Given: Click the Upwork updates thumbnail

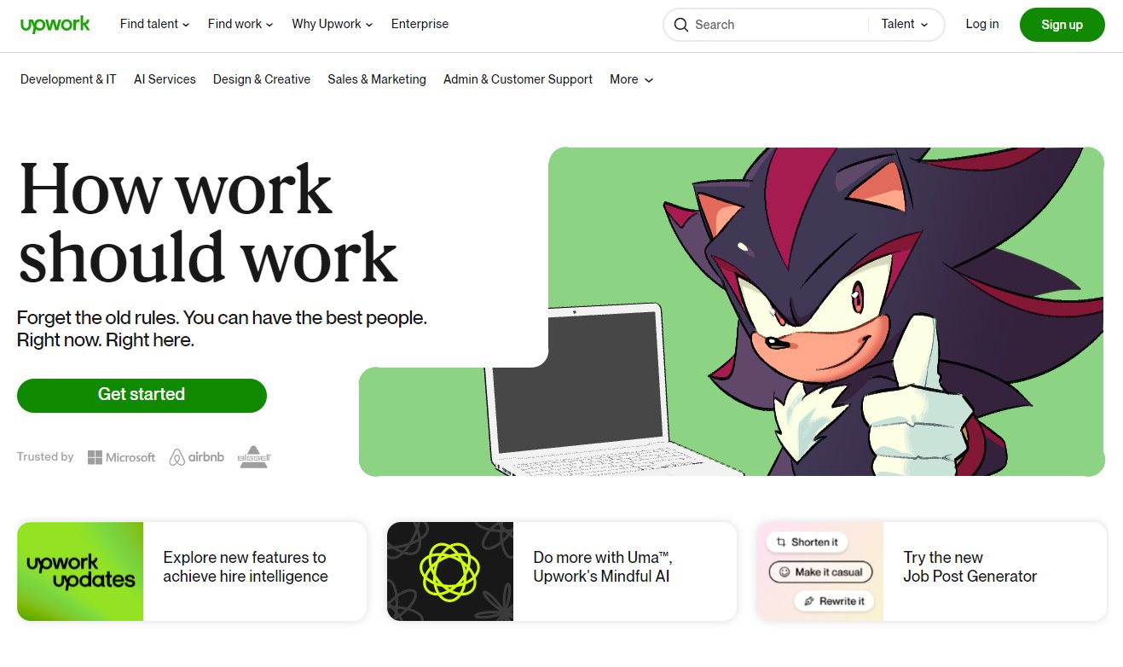Looking at the screenshot, I should (80, 571).
